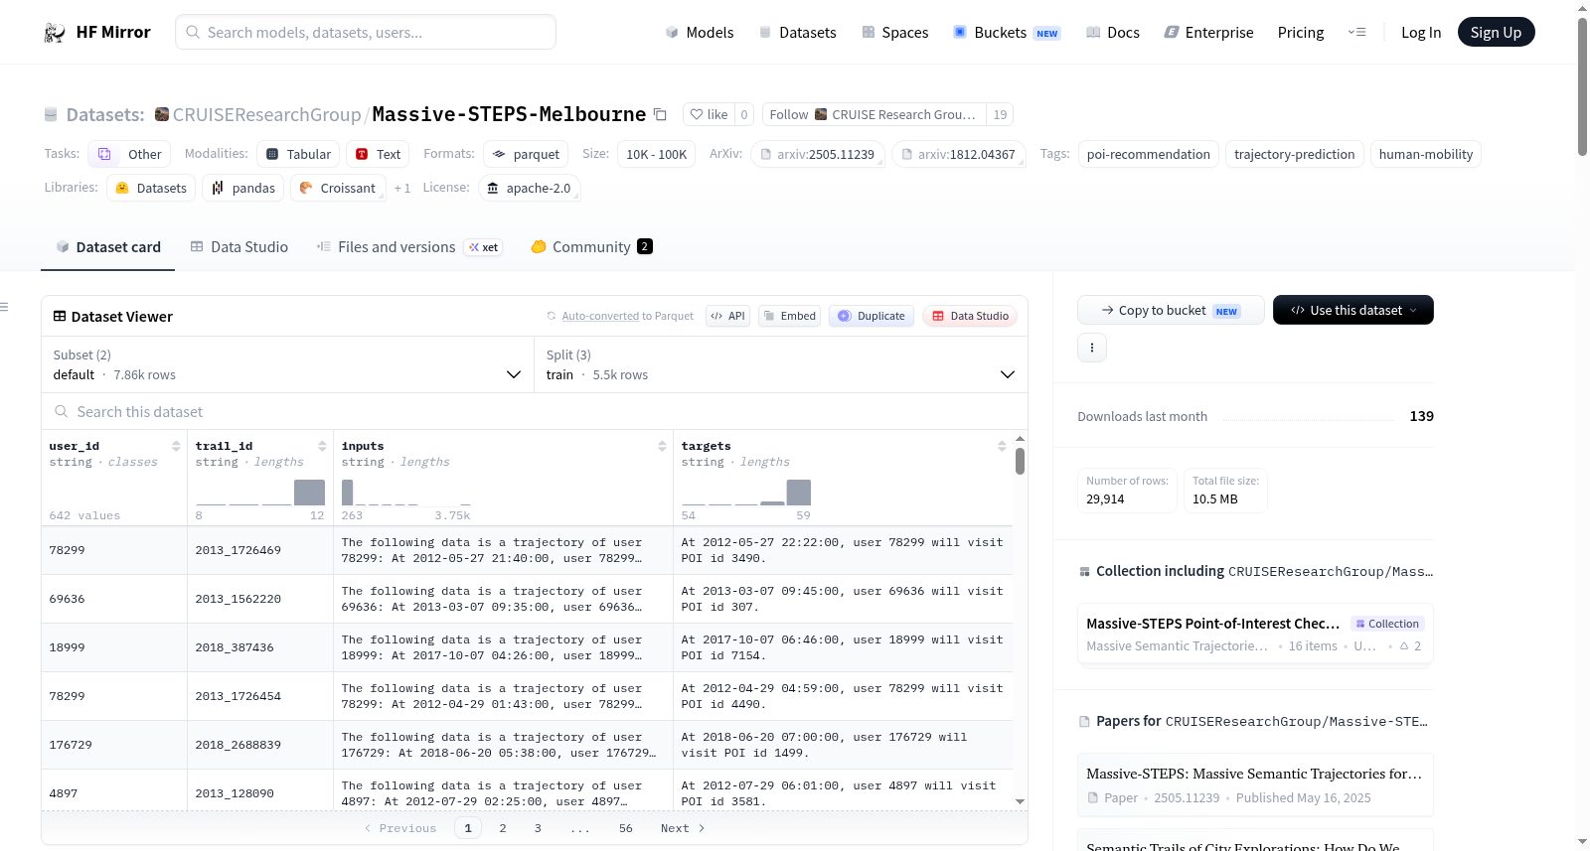Expand the Subset default dropdown
This screenshot has height=851, width=1590.
click(287, 364)
